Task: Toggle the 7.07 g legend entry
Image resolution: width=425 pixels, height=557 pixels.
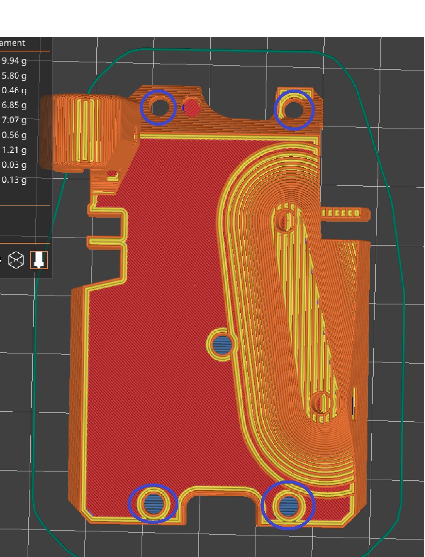Action: 14,120
